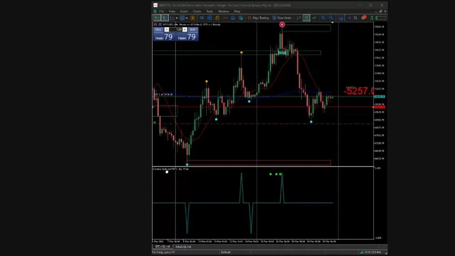The width and height of the screenshot is (455, 256).
Task: Click the signals icon left of the cloud
Action: (225, 18)
